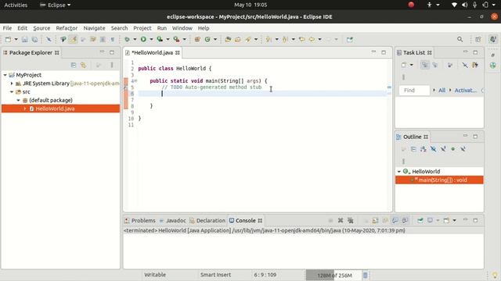The image size is (501, 281).
Task: Toggle Hide Static Members in Outline view
Action: tap(443, 149)
